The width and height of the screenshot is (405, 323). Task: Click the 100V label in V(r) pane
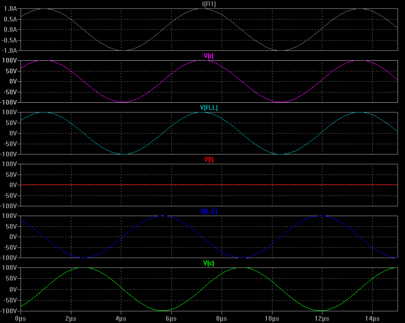click(9, 61)
